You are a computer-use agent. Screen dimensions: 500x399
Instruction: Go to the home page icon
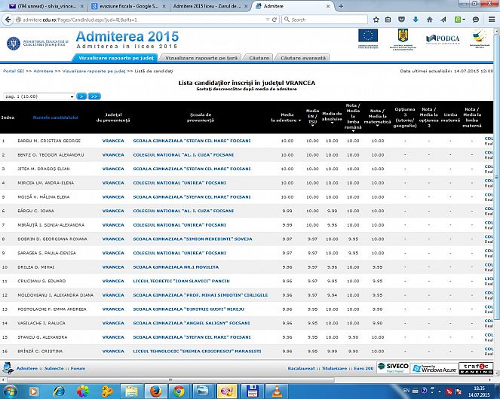tap(430, 20)
